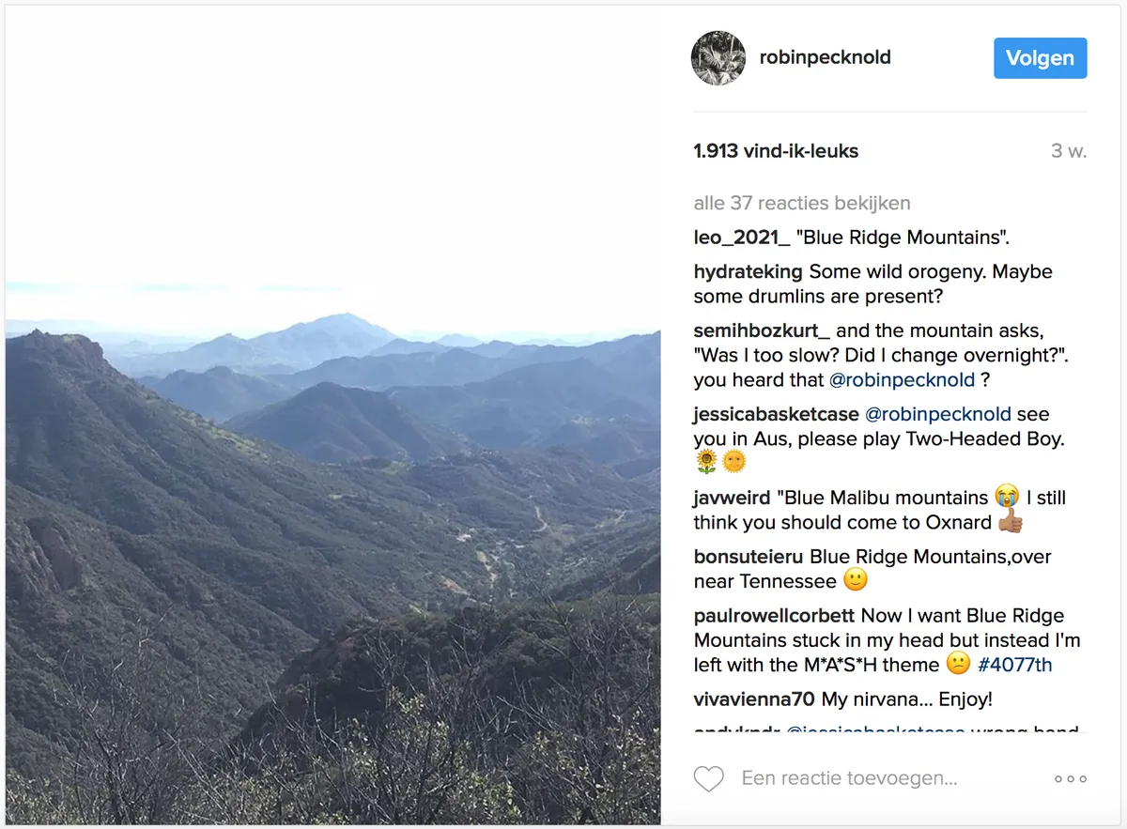Open vivavienna70's profile

754,699
